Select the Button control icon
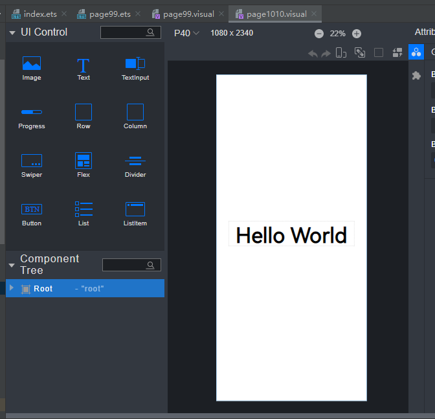Image resolution: width=435 pixels, height=419 pixels. pos(32,209)
